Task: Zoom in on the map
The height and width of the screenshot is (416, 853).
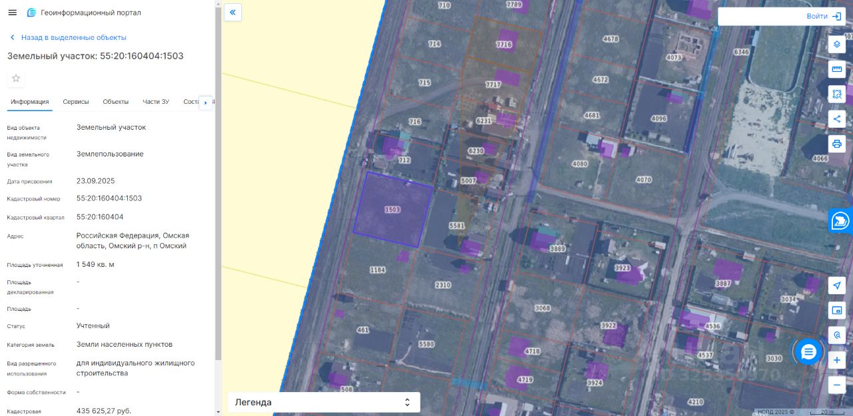Action: coord(837,360)
